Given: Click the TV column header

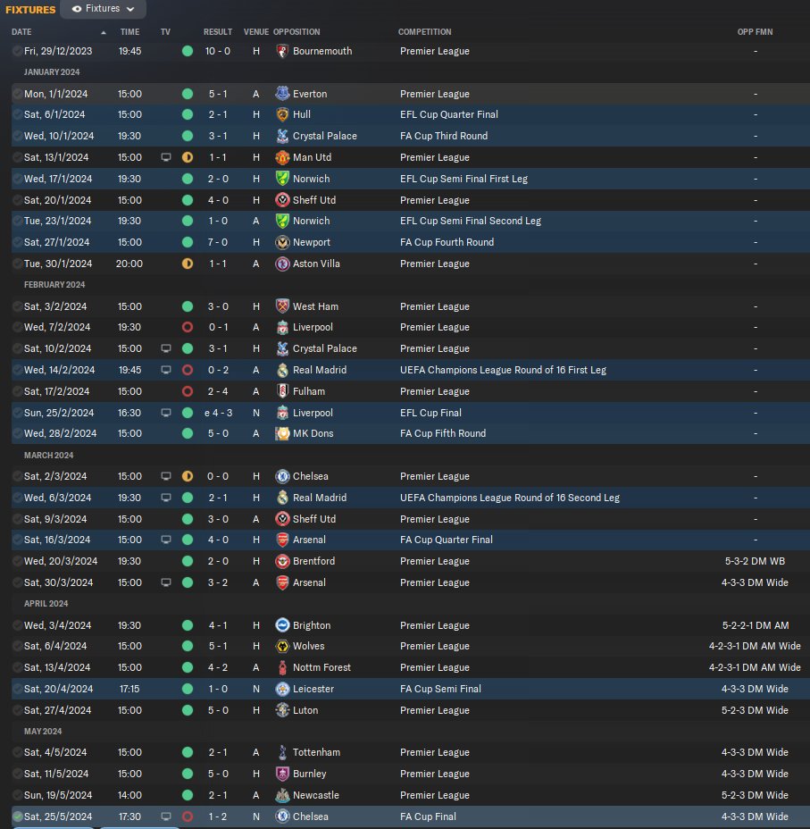Looking at the screenshot, I should (165, 32).
